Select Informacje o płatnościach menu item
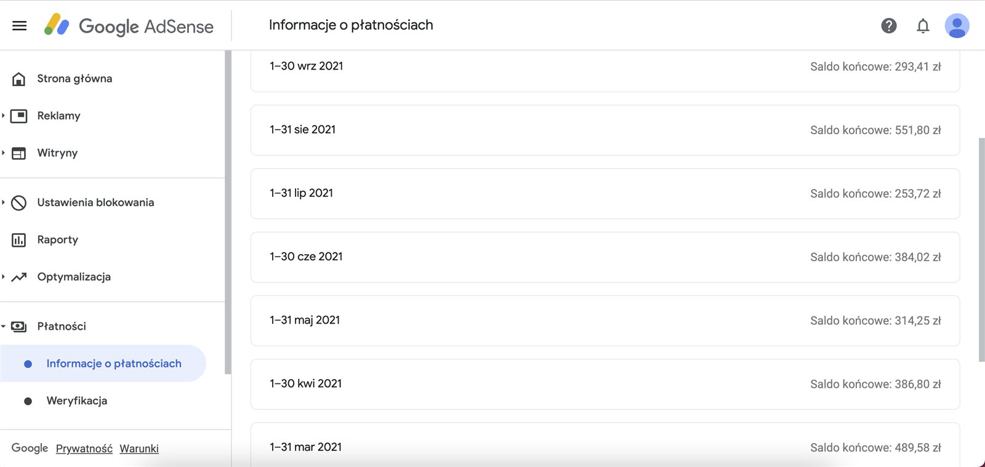The width and height of the screenshot is (985, 467). pos(113,364)
